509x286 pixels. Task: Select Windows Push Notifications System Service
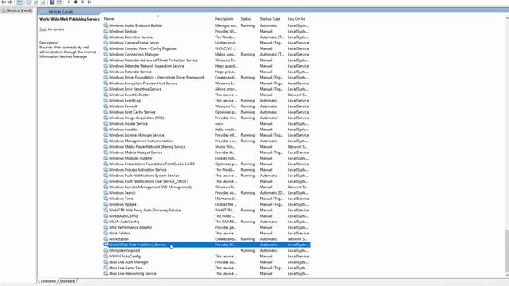pyautogui.click(x=207, y=176)
